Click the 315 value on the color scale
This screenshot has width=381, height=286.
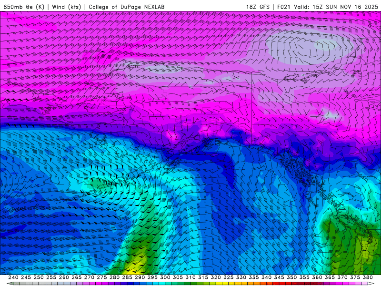point(203,277)
